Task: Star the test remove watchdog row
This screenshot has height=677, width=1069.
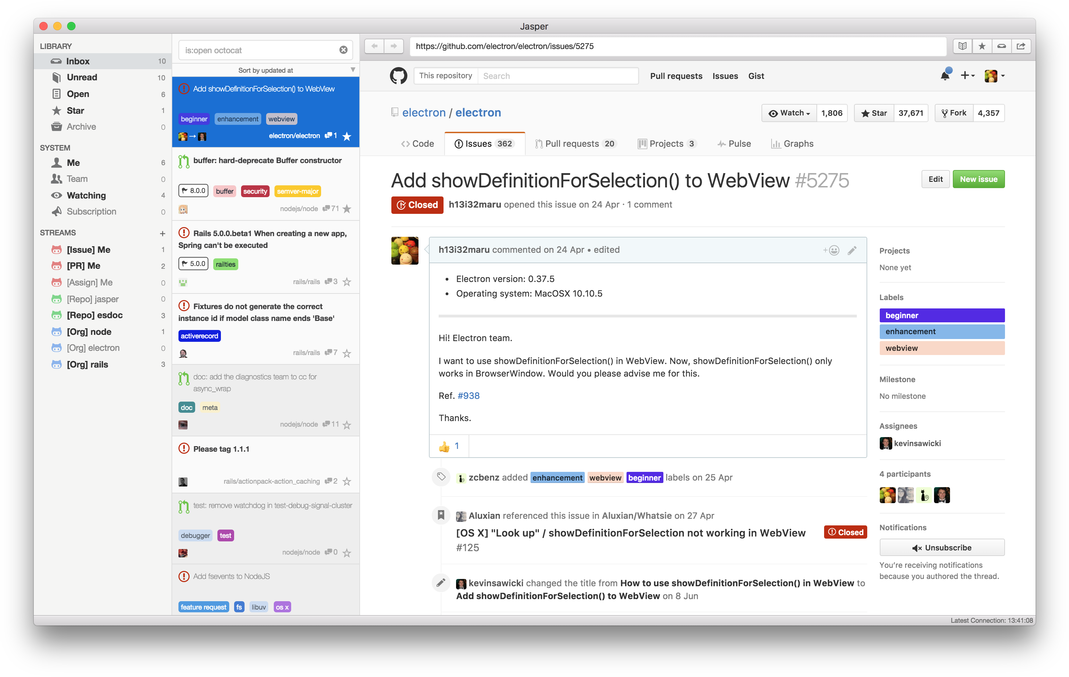Action: pos(347,552)
